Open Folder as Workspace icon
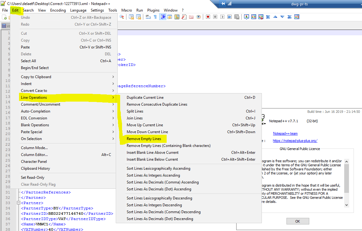This screenshot has height=231, width=362. coord(191,17)
